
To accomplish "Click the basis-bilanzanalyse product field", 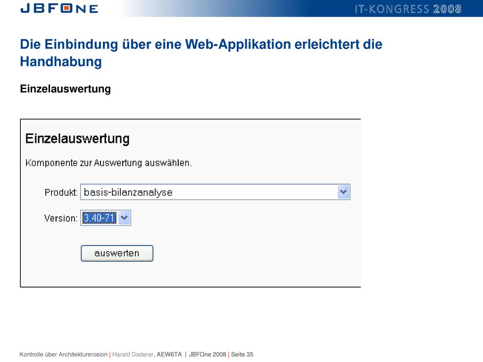I will coord(215,192).
